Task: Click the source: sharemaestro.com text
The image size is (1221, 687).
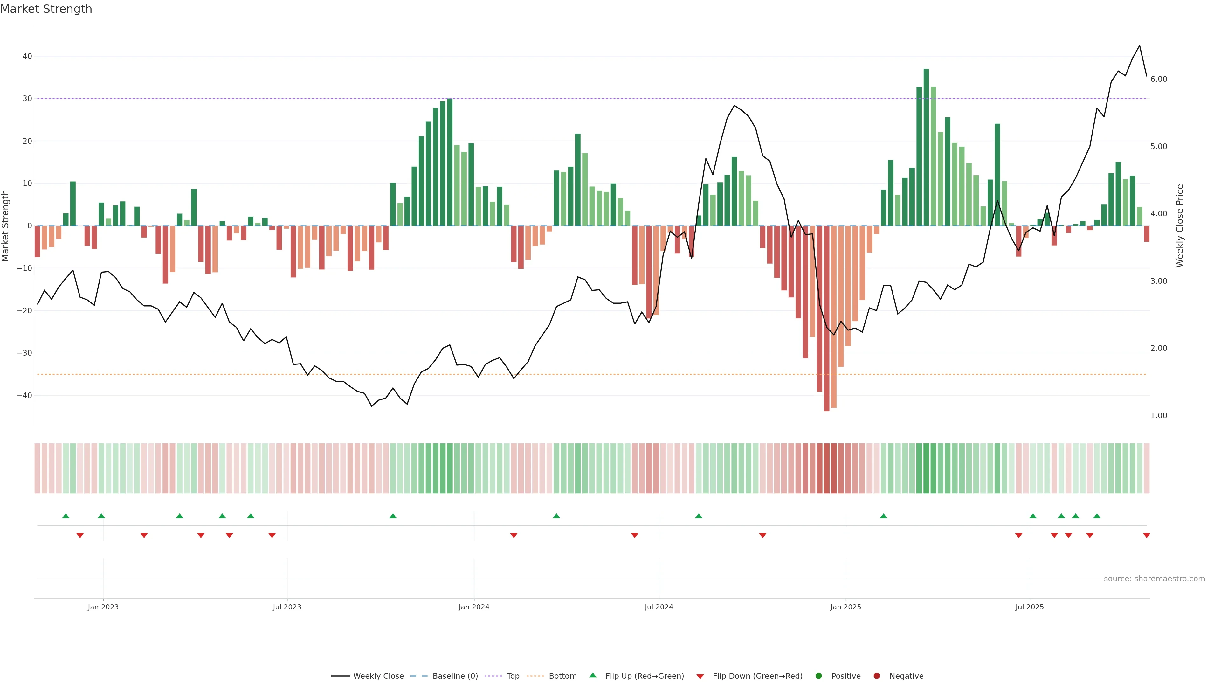Action: [x=1154, y=579]
